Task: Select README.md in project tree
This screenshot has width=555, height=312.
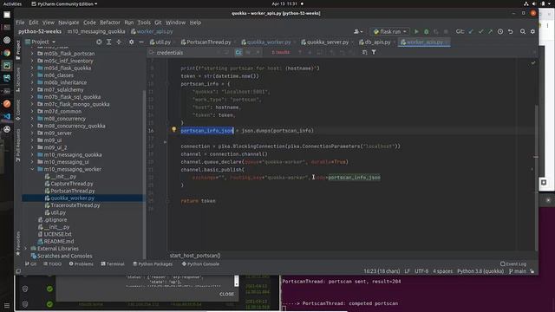Action: point(59,241)
